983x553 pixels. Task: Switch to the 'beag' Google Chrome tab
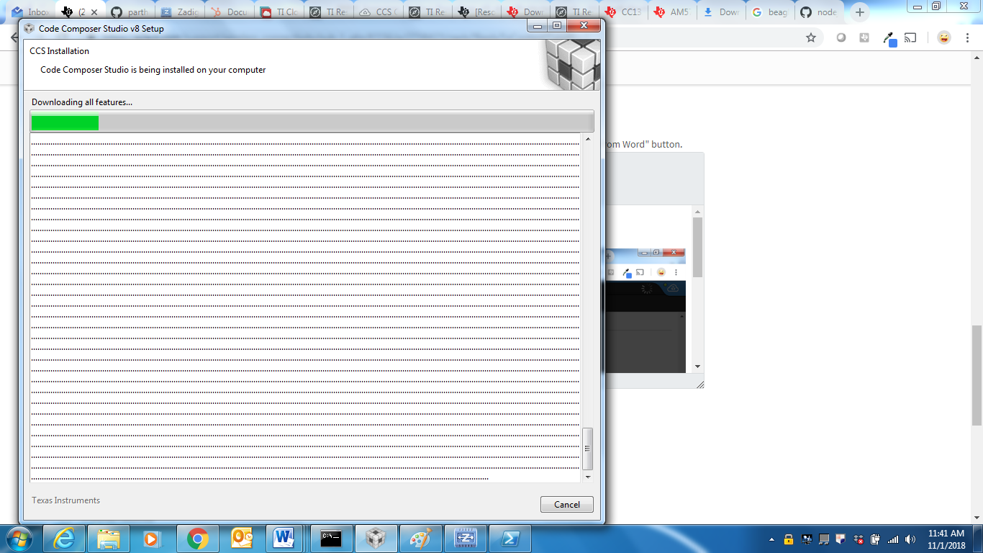point(770,12)
